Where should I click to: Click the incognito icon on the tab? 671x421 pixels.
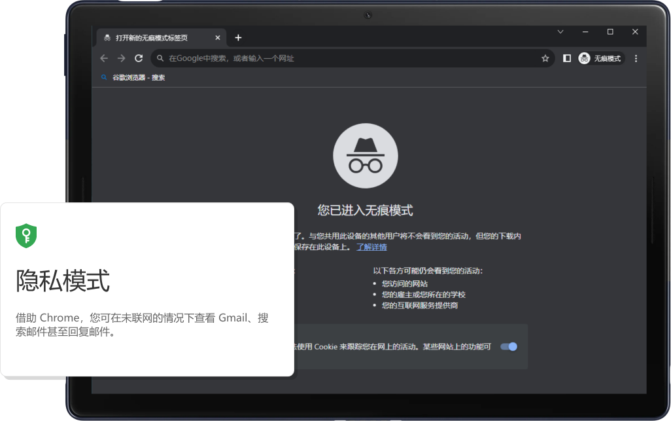click(107, 38)
